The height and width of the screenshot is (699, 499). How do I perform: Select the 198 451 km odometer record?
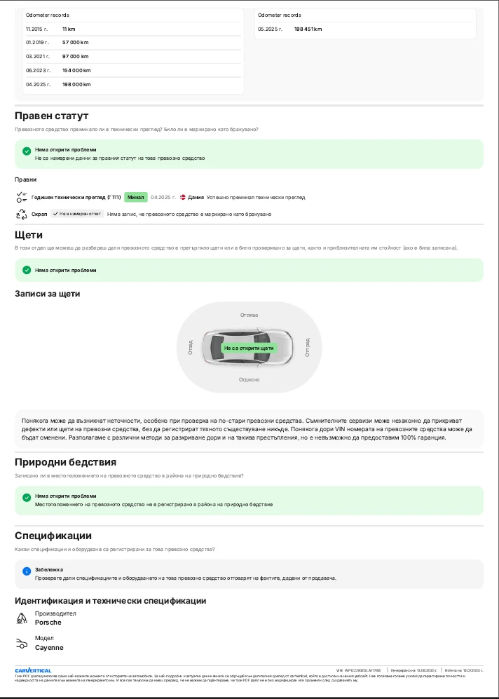308,29
